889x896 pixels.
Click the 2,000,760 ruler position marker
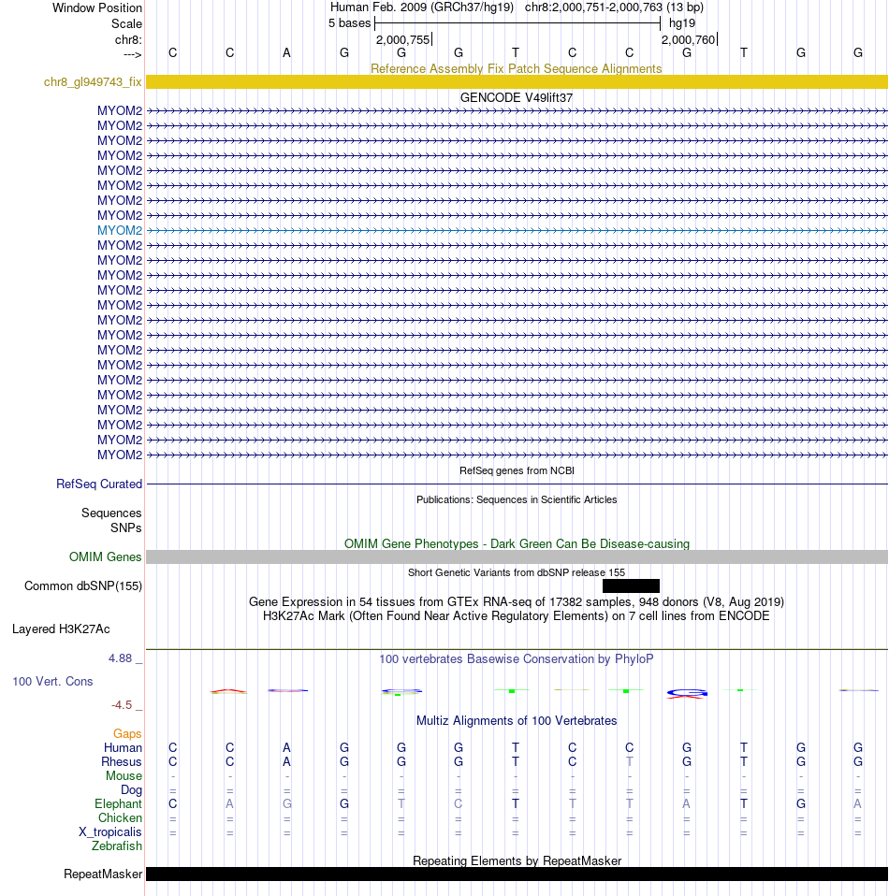(689, 40)
